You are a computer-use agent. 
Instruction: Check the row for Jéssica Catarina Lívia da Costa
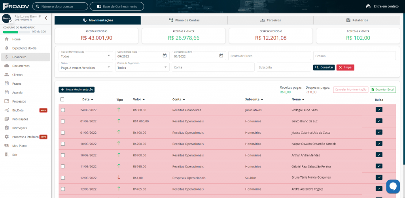click(63, 133)
